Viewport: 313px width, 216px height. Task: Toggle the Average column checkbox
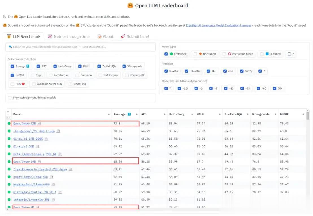pos(12,66)
